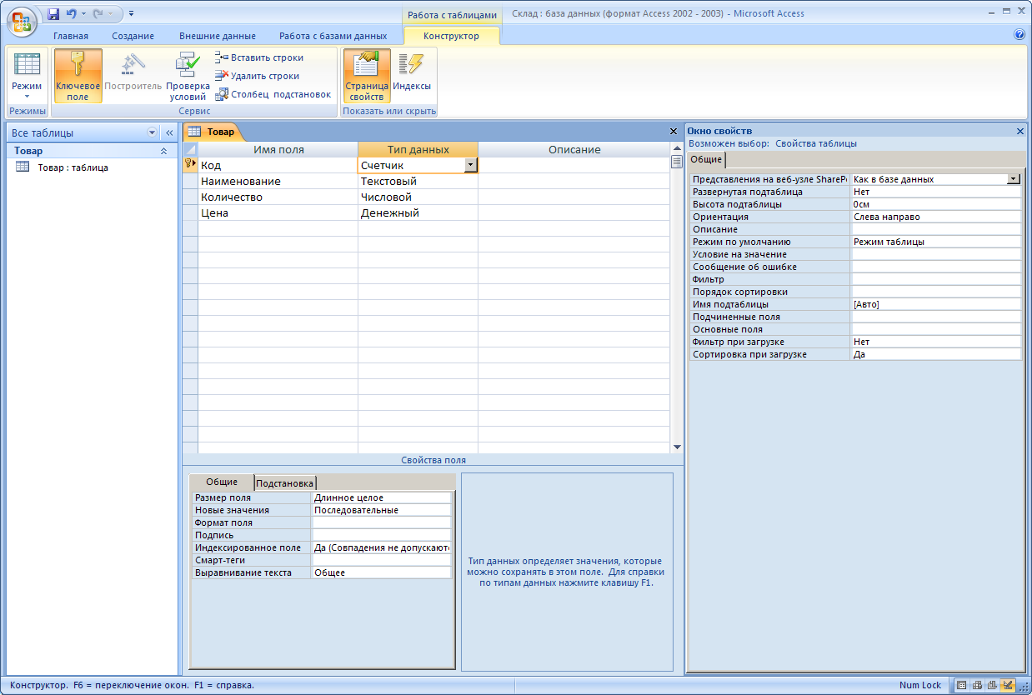Click the Развернутая подтаблица value Нет
Image resolution: width=1032 pixels, height=695 pixels.
(936, 192)
